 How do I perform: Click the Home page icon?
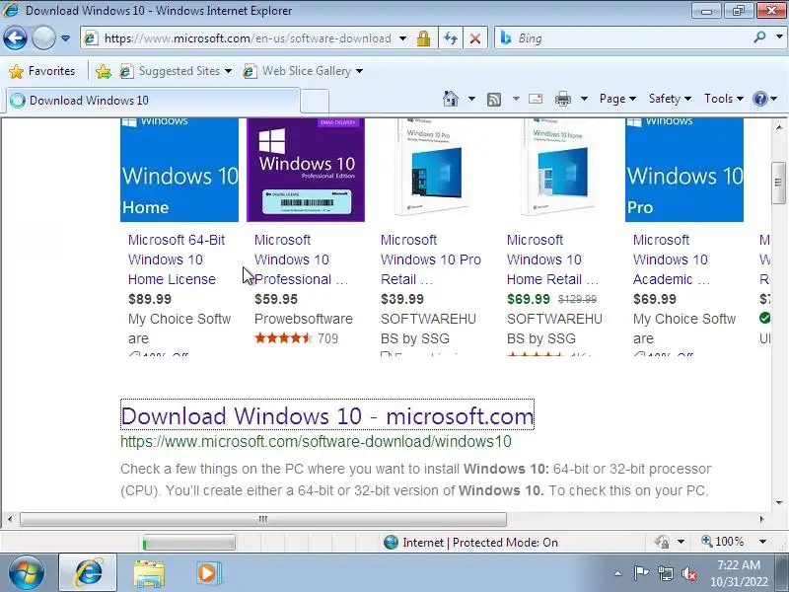point(451,99)
